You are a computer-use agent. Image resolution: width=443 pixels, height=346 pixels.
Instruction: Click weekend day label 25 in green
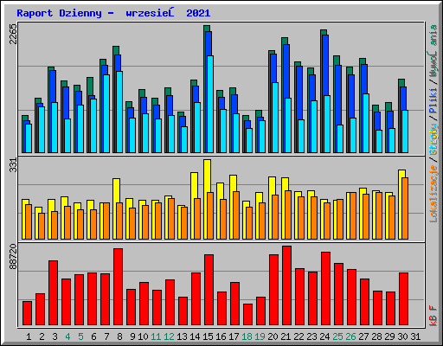tap(337, 336)
